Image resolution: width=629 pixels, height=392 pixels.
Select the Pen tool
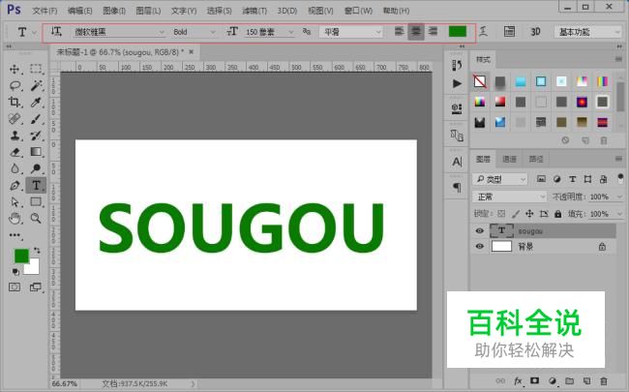15,186
